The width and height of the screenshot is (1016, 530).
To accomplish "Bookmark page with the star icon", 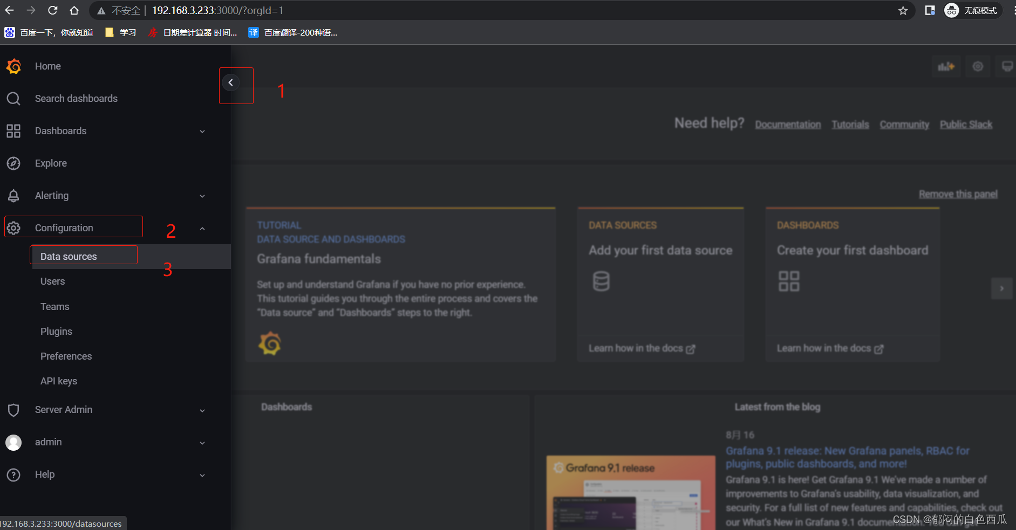I will (x=903, y=11).
